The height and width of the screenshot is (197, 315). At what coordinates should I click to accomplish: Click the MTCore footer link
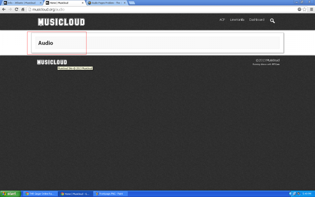pyautogui.click(x=276, y=64)
